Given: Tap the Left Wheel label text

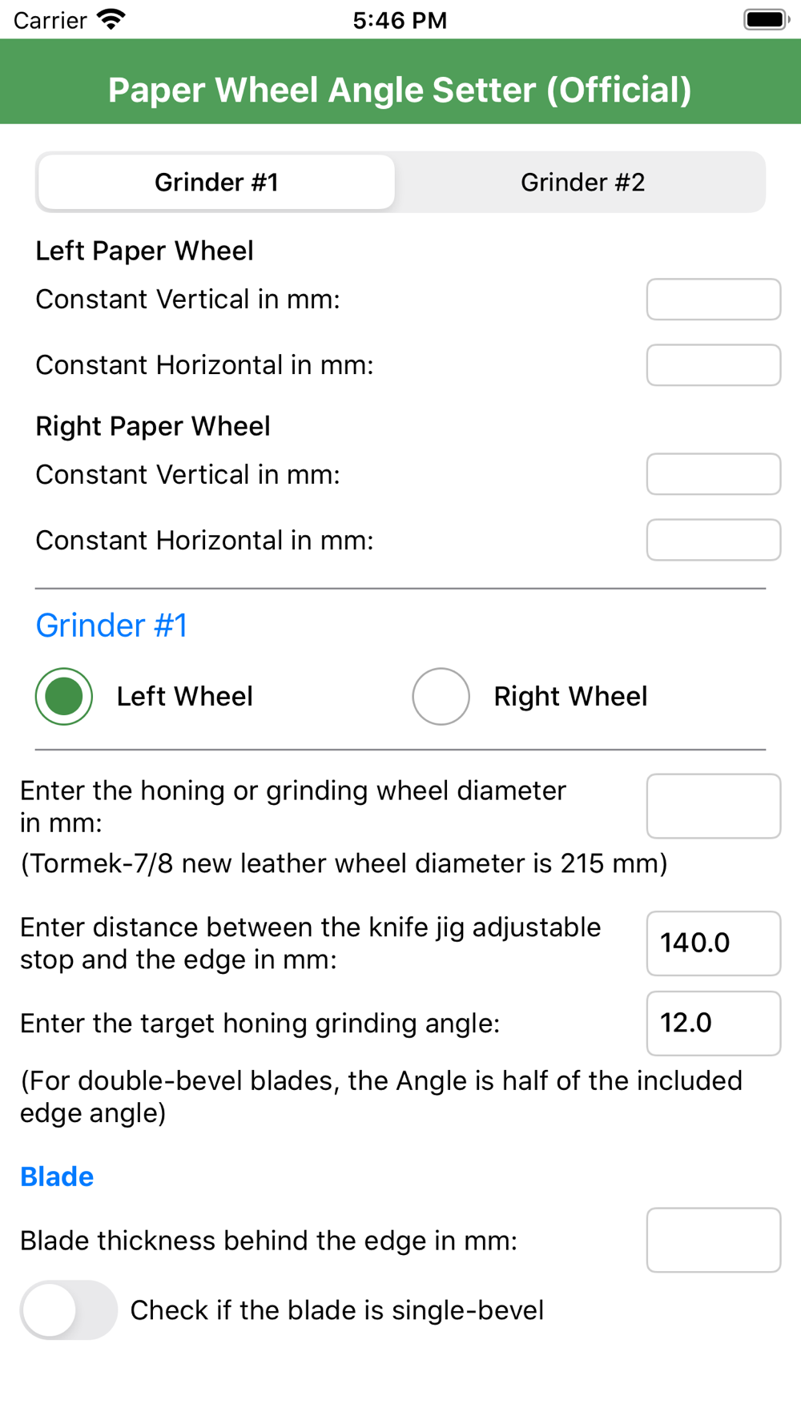Looking at the screenshot, I should 184,696.
